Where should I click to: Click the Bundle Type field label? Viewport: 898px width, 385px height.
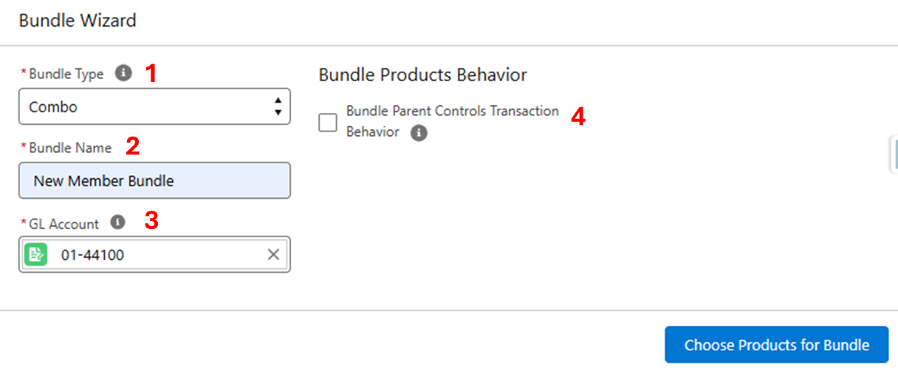point(66,74)
